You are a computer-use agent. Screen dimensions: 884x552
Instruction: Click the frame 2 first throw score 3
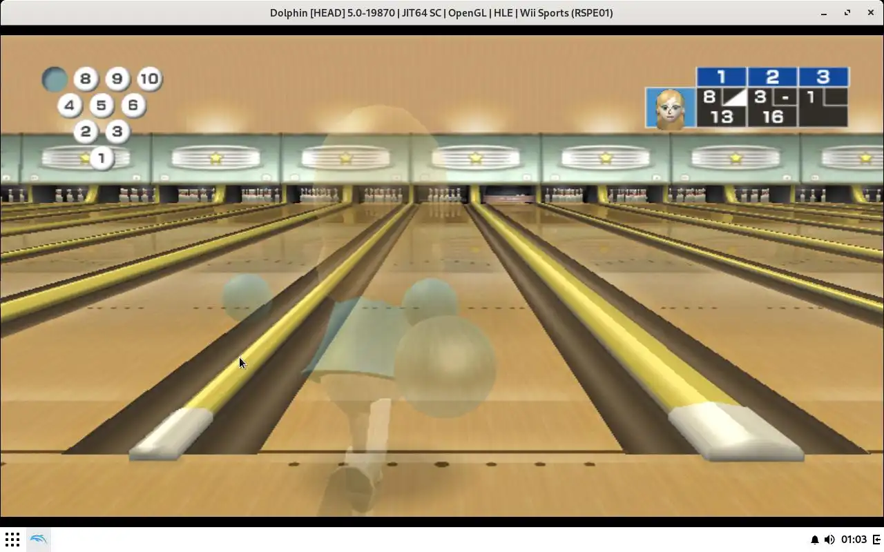(x=760, y=97)
